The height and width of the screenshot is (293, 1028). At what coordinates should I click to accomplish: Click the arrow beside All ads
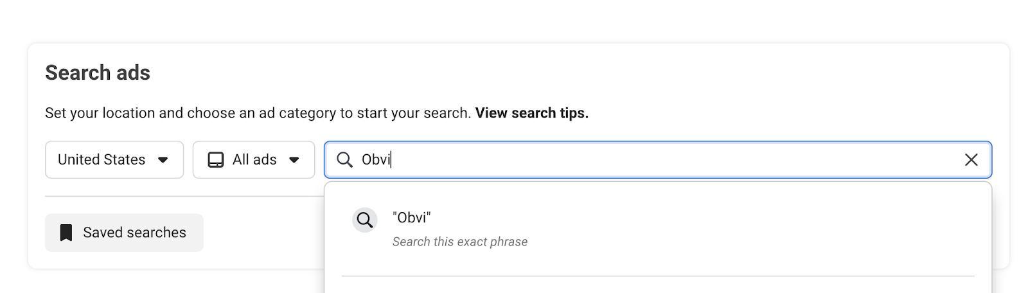[294, 160]
